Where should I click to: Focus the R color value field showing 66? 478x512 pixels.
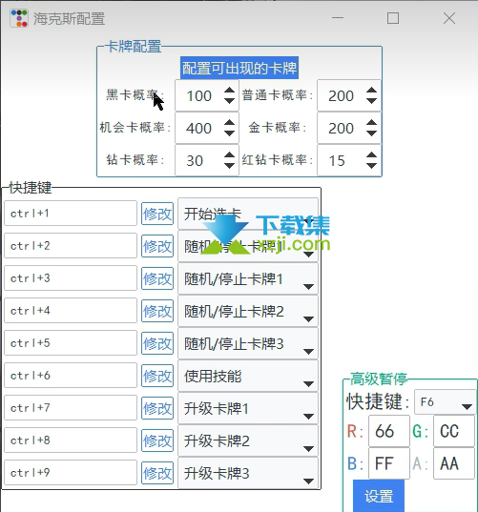coord(389,431)
